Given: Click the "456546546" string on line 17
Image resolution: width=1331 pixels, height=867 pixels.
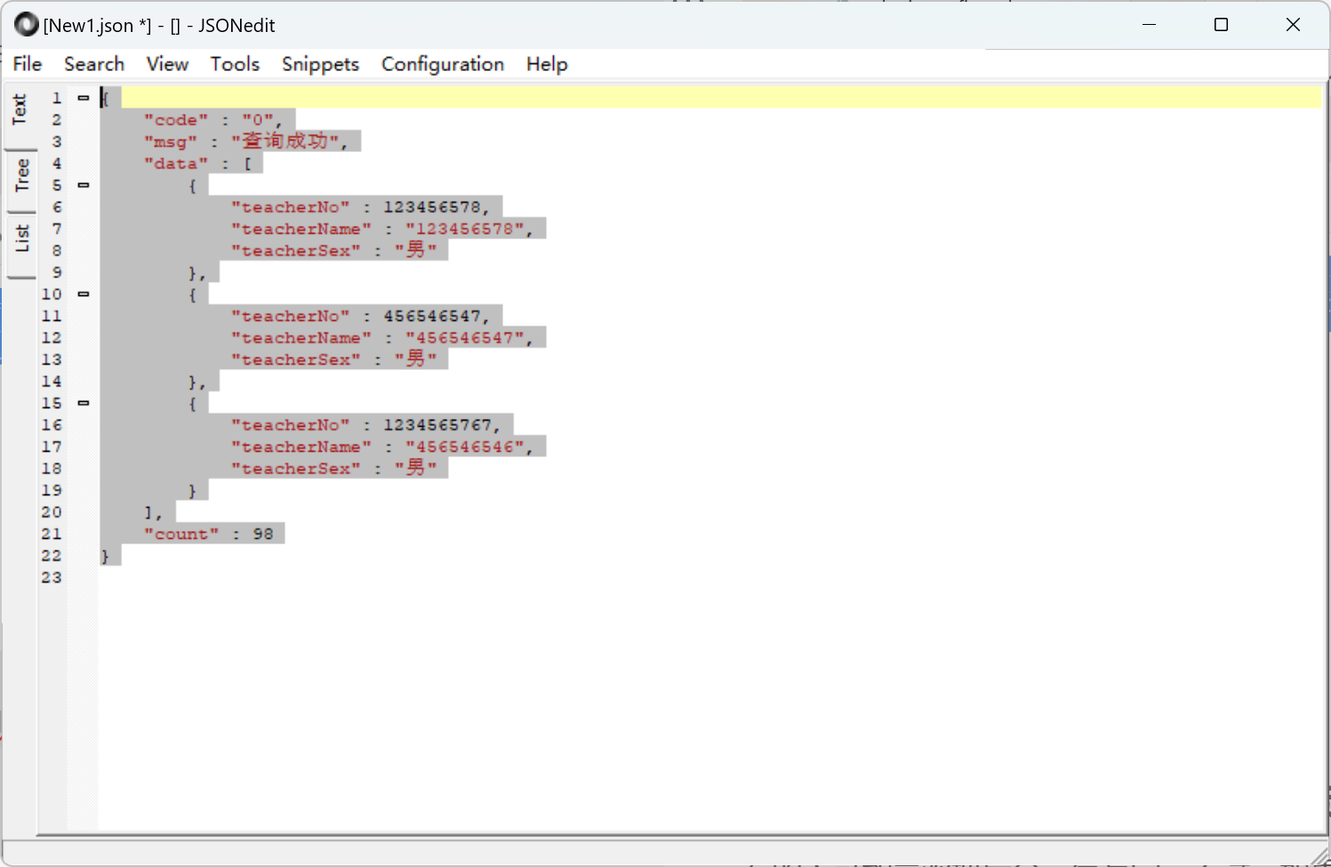Looking at the screenshot, I should coord(465,447).
